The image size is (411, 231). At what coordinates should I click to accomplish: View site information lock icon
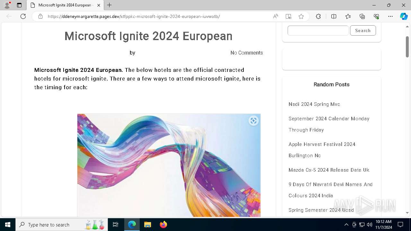[x=40, y=16]
